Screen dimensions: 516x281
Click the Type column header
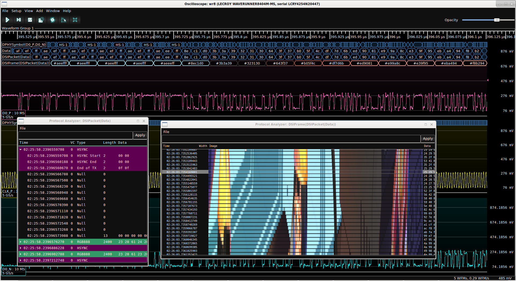[x=81, y=143]
